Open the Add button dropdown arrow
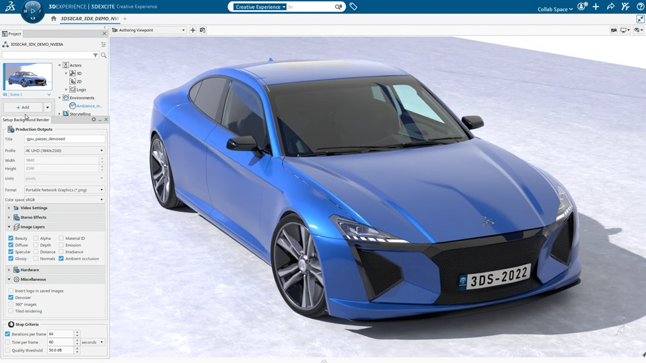 (47, 108)
